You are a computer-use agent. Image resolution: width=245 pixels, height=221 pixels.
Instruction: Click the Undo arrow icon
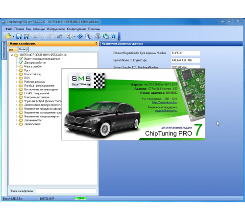click(60, 36)
